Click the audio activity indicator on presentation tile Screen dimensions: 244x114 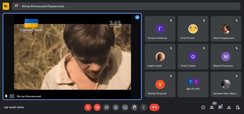click(x=137, y=17)
